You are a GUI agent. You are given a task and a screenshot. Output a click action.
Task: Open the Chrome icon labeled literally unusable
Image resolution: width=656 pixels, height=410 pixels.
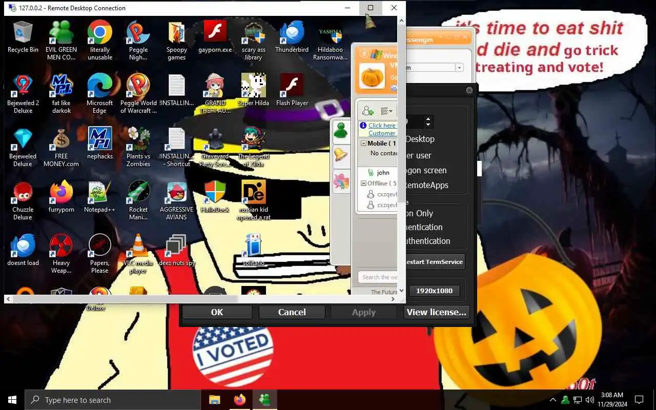tap(99, 40)
